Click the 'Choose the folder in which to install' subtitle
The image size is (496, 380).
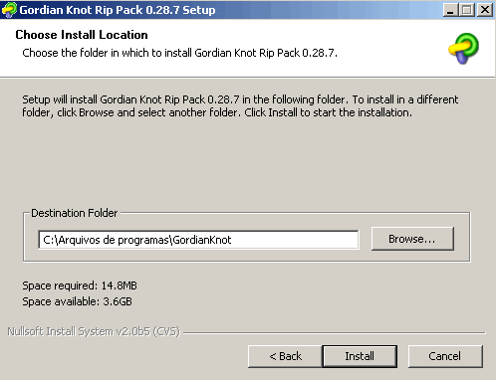tap(179, 53)
